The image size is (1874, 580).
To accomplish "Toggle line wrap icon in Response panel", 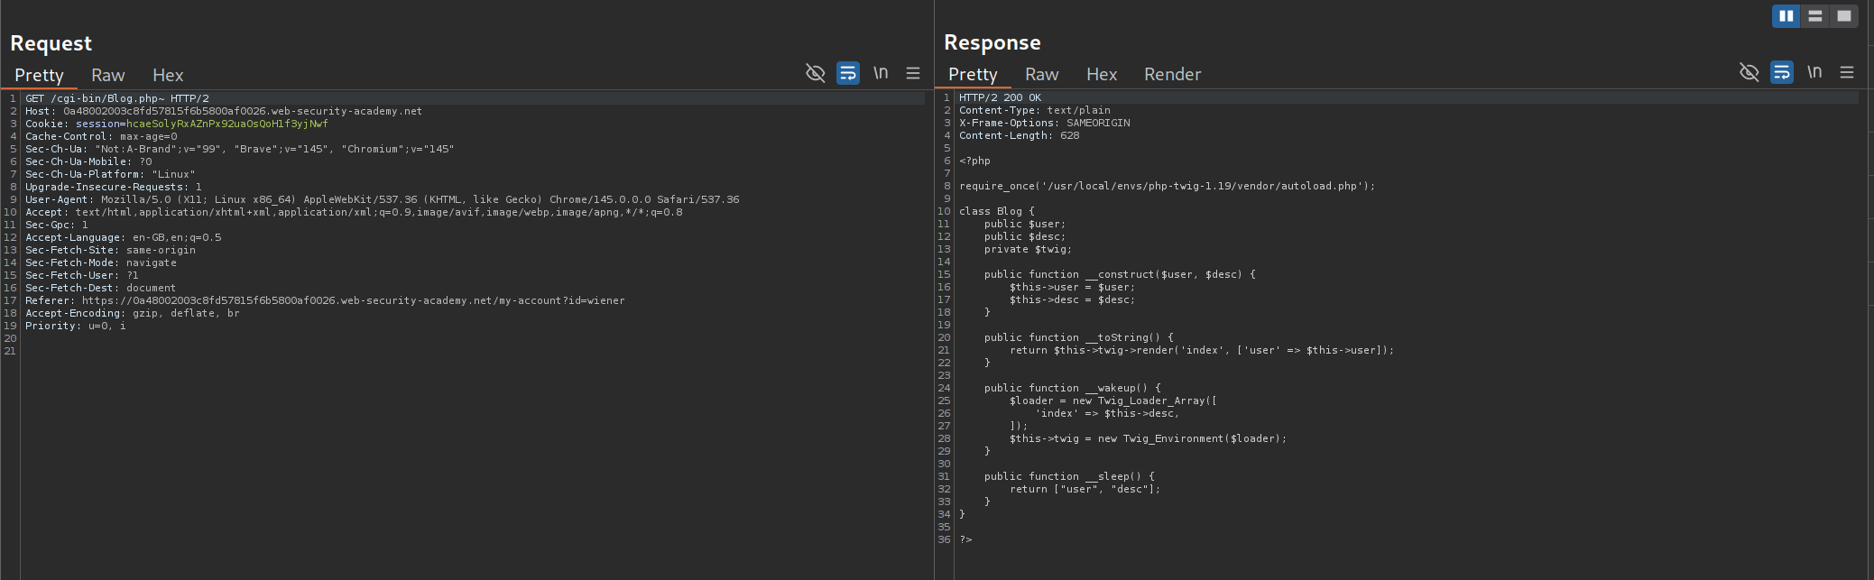I will (1782, 72).
